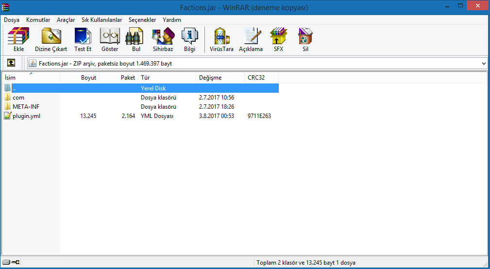This screenshot has width=490, height=269.
Task: Sort files by the Boyut column header
Action: [x=79, y=78]
